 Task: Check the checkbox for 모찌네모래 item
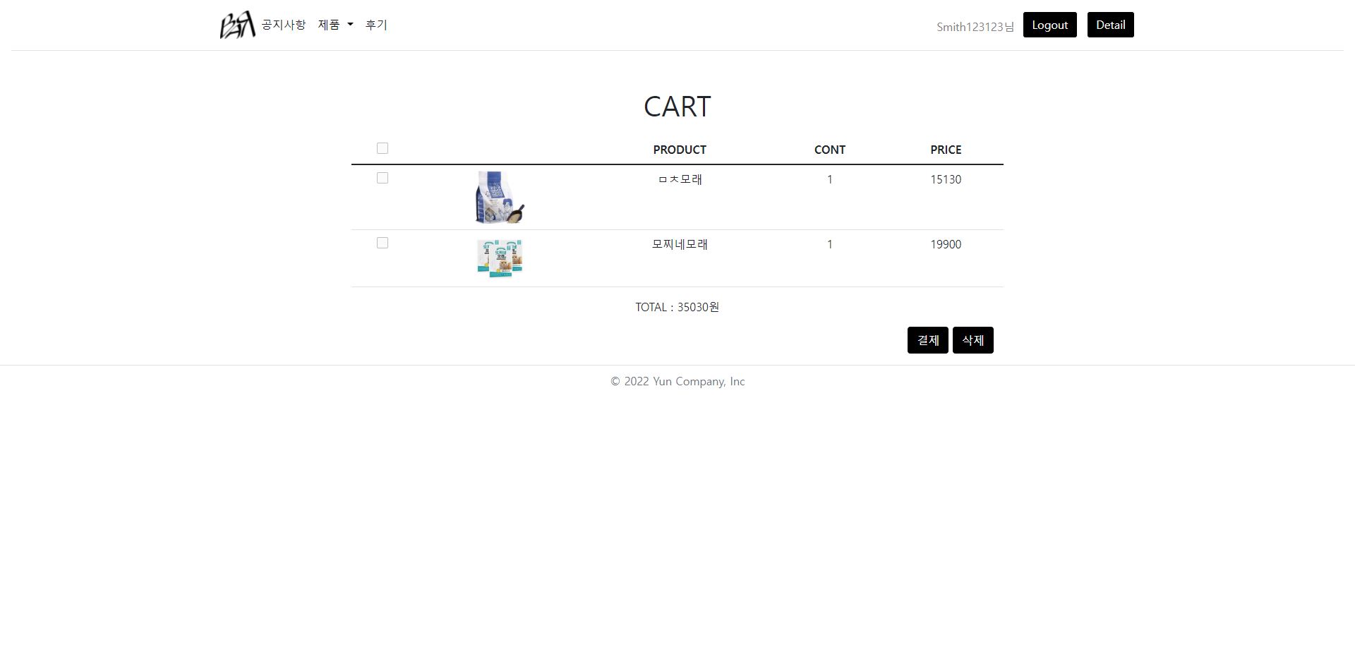(x=383, y=243)
